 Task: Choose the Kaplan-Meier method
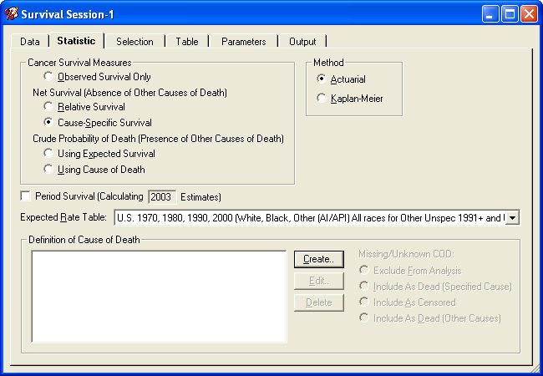pyautogui.click(x=322, y=99)
